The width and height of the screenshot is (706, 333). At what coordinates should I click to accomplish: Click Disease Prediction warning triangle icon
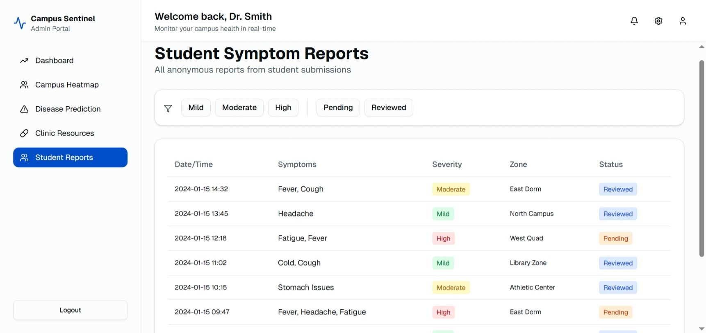coord(24,109)
